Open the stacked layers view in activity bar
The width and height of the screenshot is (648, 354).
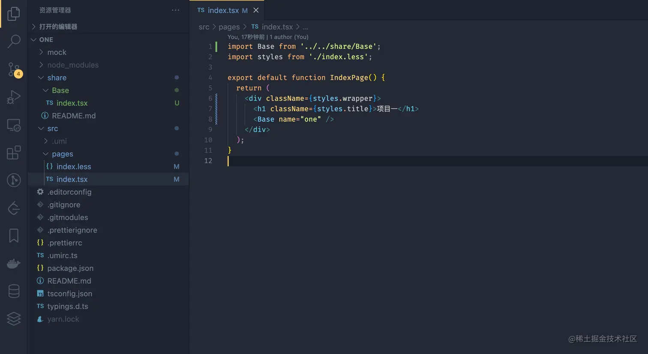pos(14,319)
